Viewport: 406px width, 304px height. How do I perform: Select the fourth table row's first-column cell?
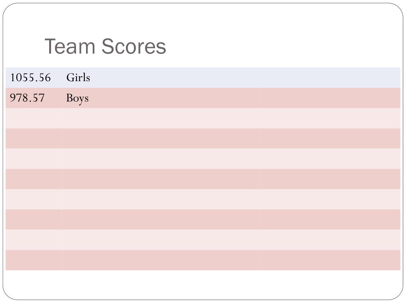pyautogui.click(x=34, y=138)
